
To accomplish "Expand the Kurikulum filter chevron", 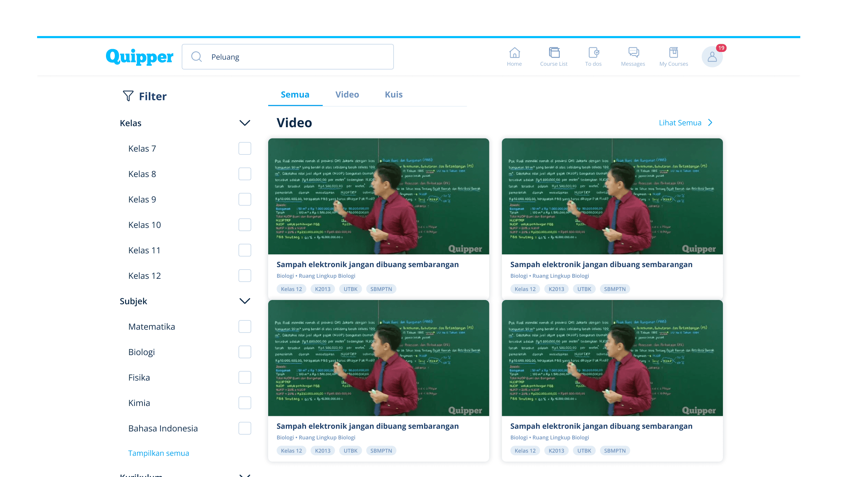I will 245,475.
